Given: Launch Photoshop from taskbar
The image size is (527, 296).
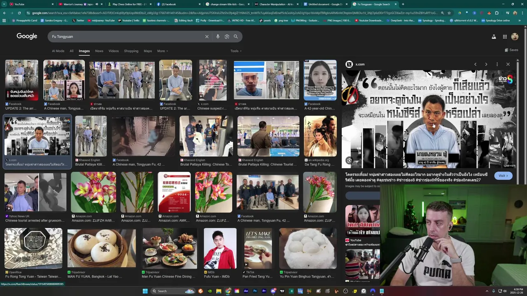Looking at the screenshot, I should click(255, 291).
